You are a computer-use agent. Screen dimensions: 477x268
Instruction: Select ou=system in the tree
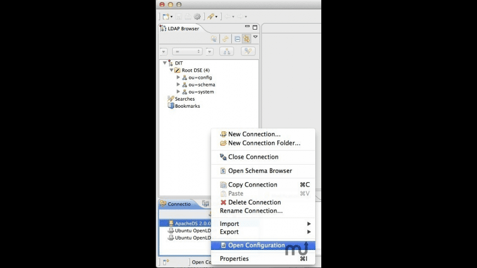[x=201, y=92]
